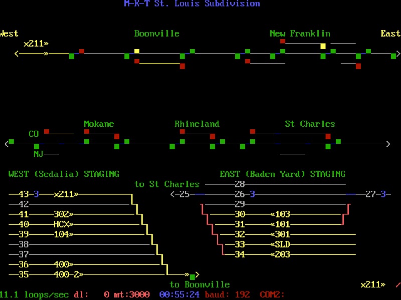
Task: Select the red signal beside the CO label
Action: [47, 131]
